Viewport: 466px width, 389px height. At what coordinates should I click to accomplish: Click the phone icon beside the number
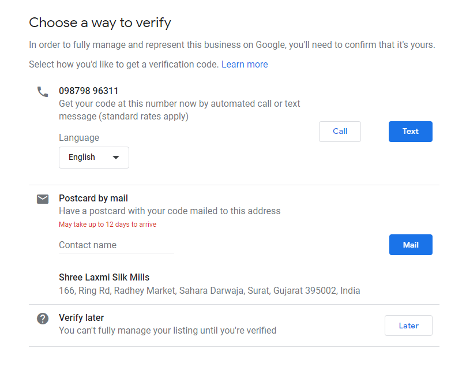pos(43,91)
